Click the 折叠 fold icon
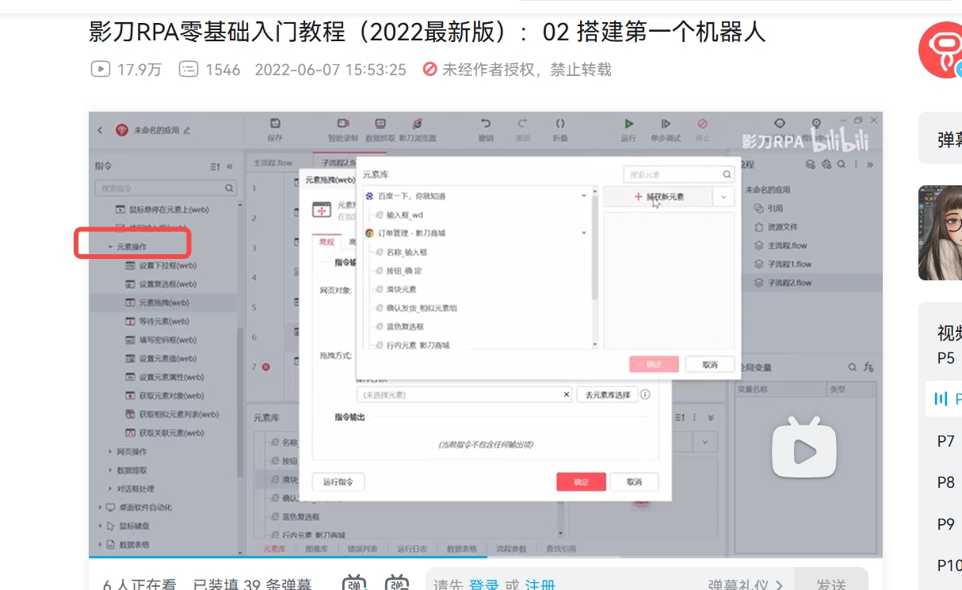 click(x=560, y=124)
